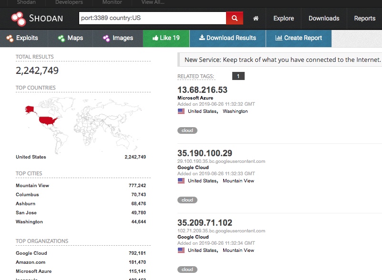Open the home icon in navbar
The height and width of the screenshot is (280, 382).
[x=256, y=18]
